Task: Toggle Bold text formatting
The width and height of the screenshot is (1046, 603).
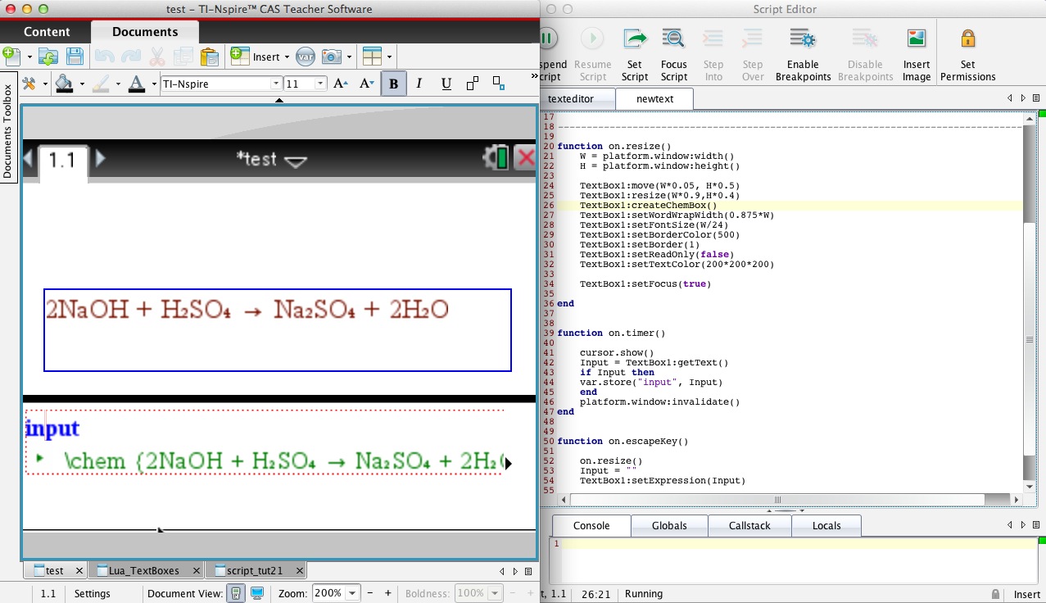Action: pyautogui.click(x=393, y=84)
